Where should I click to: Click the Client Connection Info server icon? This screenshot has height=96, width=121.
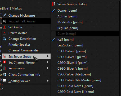pyautogui.click(x=5, y=75)
